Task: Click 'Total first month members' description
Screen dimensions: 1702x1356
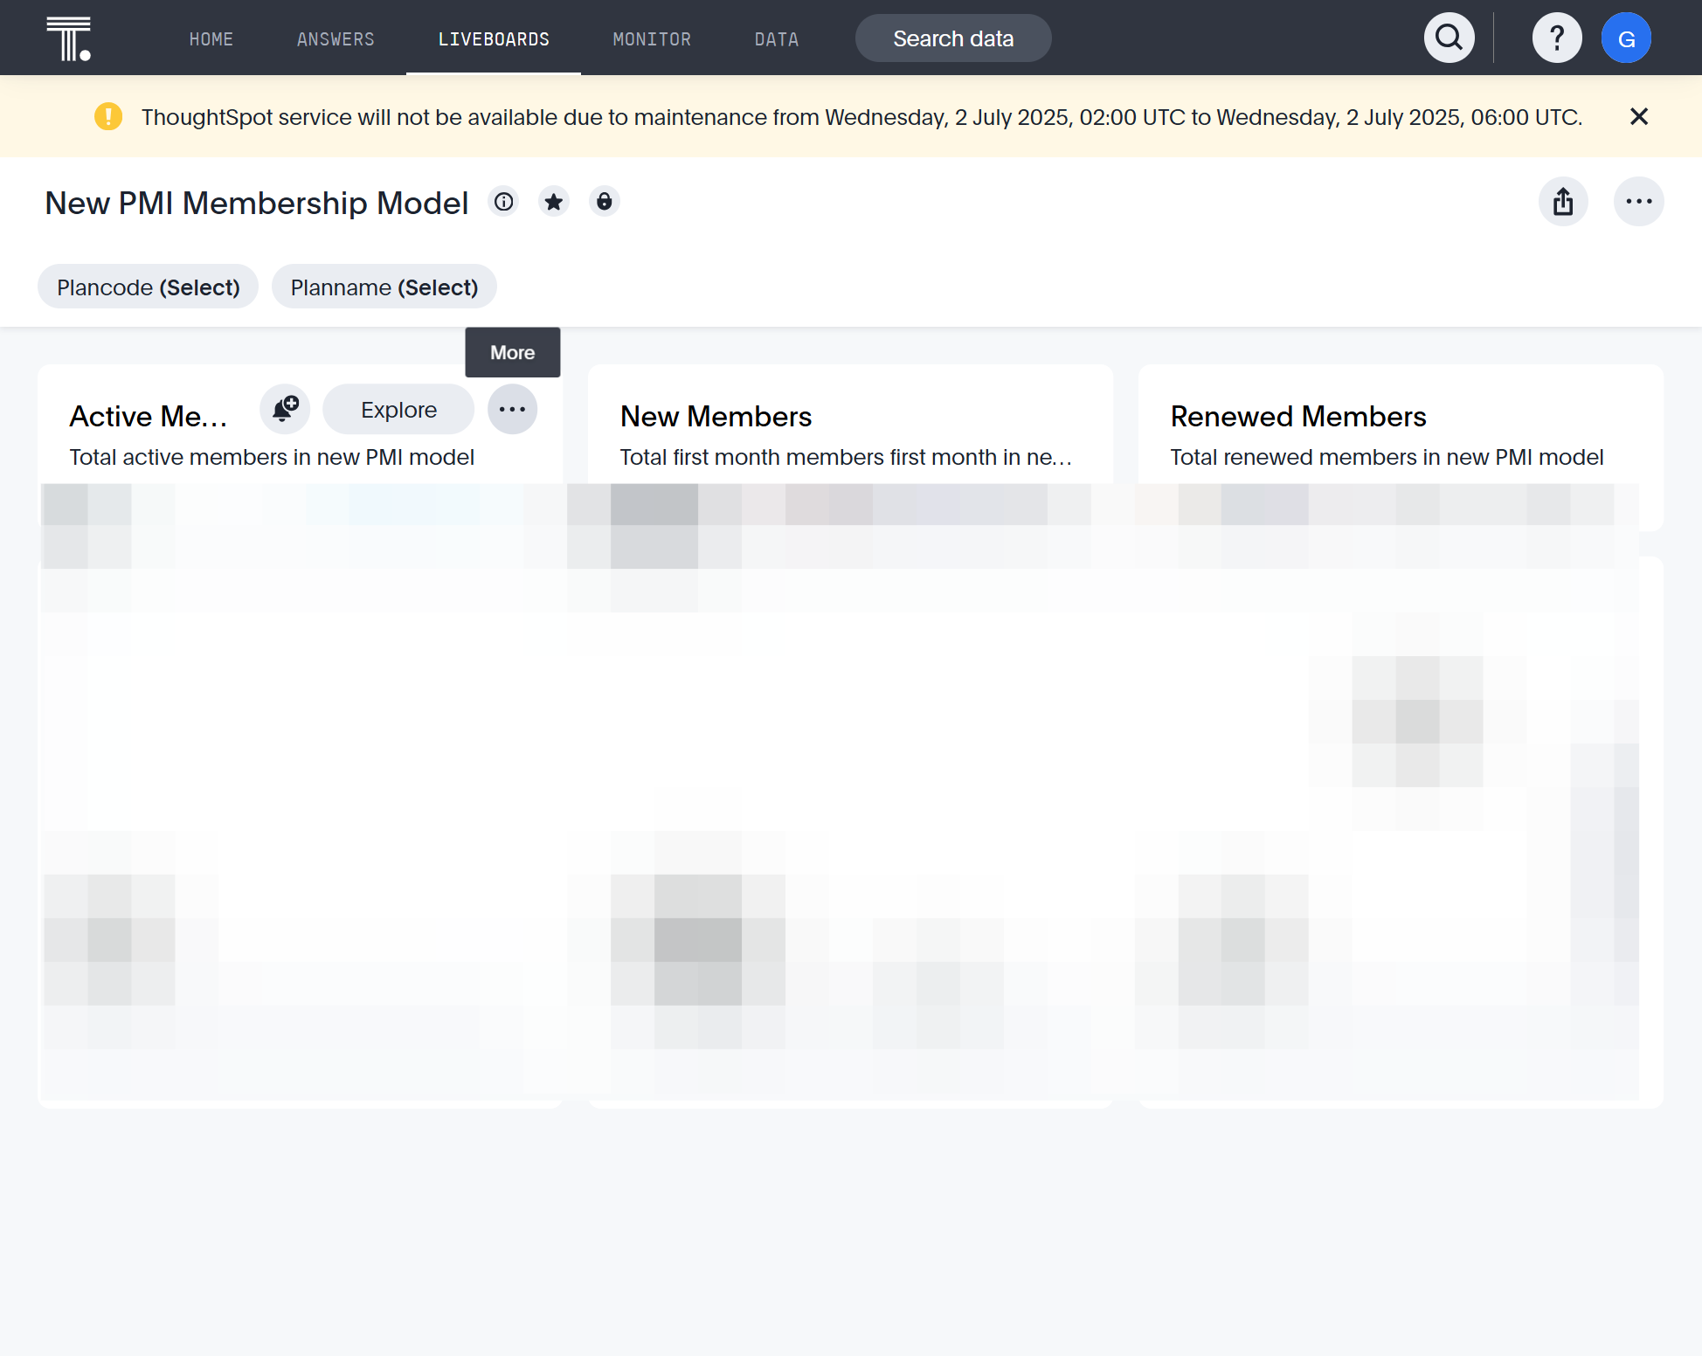Action: tap(846, 457)
